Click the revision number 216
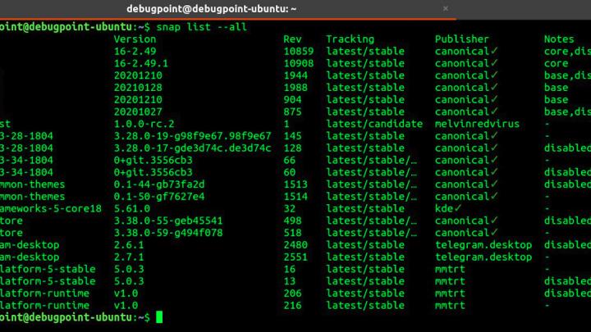This screenshot has width=591, height=332. 293,305
